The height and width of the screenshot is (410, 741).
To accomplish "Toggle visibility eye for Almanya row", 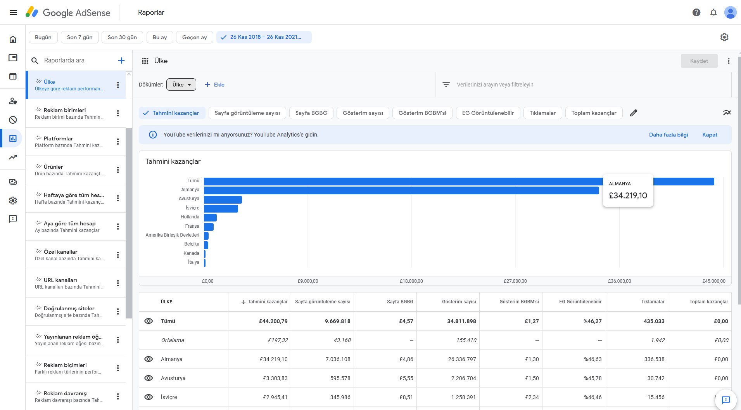I will pos(149,359).
